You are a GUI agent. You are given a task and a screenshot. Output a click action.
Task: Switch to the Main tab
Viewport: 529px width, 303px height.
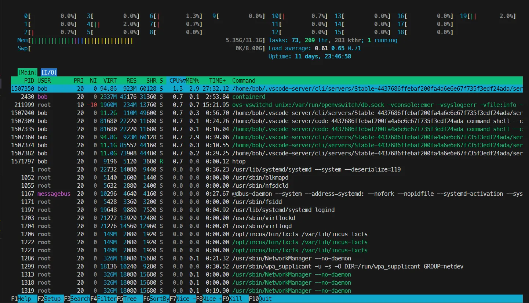click(x=28, y=72)
